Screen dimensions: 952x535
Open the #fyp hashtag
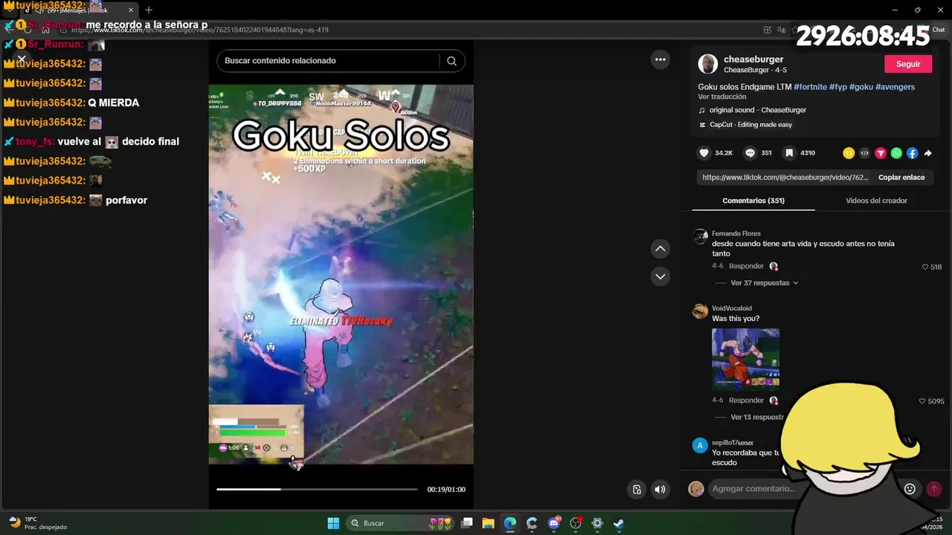[838, 87]
